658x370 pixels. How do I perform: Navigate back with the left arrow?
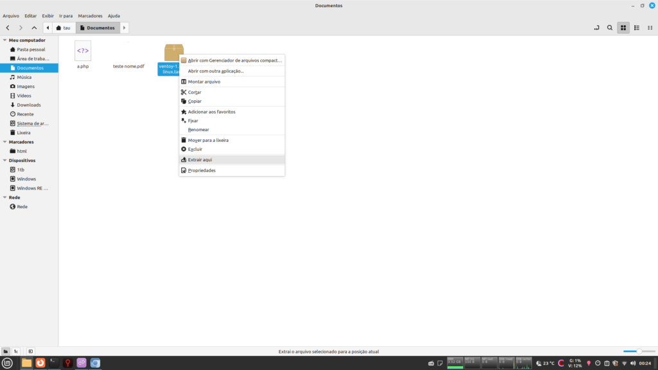(x=8, y=28)
